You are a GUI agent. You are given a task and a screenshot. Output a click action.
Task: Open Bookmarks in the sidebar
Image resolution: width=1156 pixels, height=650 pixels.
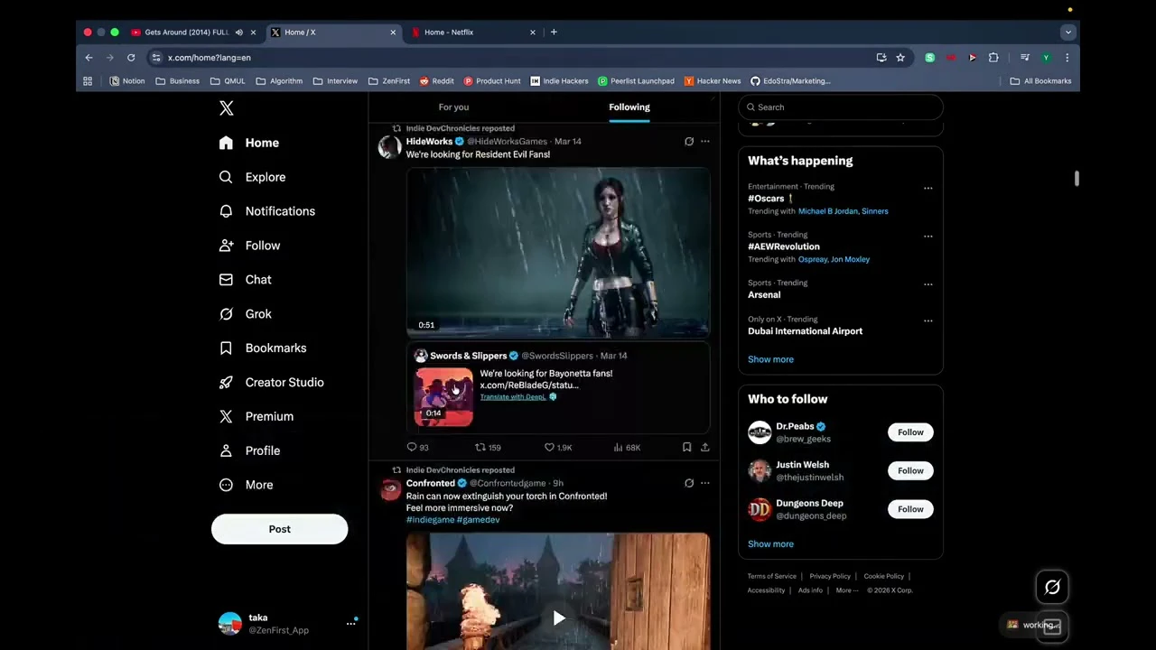click(x=263, y=348)
